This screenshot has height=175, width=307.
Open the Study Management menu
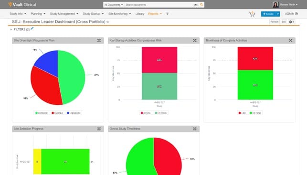pyautogui.click(x=64, y=14)
